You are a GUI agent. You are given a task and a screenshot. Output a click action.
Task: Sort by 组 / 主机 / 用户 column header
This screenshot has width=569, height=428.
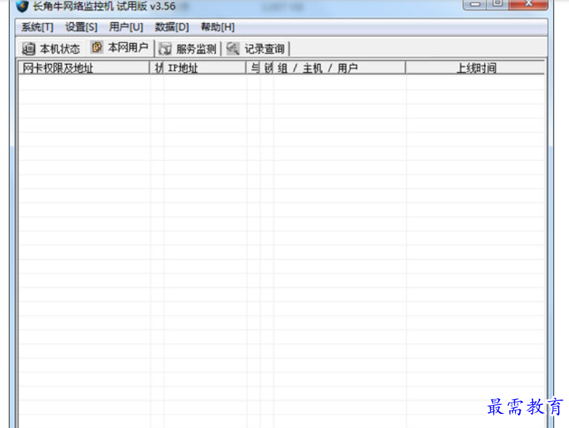coord(339,68)
